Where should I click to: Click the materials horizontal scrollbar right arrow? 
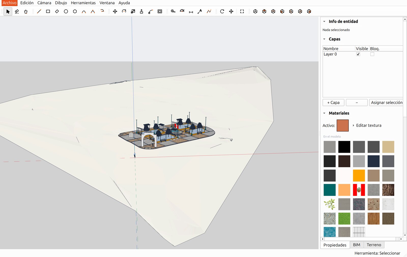point(401,239)
